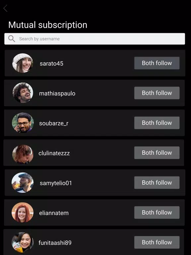Tap the back arrow icon
191x255 pixels.
point(5,8)
